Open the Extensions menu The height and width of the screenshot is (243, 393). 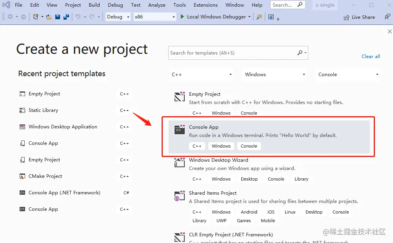[x=205, y=5]
